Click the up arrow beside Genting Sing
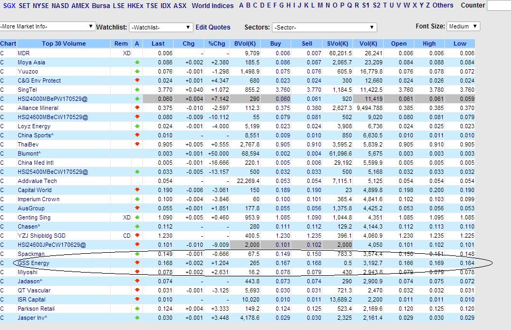Image resolution: width=511 pixels, height=330 pixels. click(x=137, y=217)
